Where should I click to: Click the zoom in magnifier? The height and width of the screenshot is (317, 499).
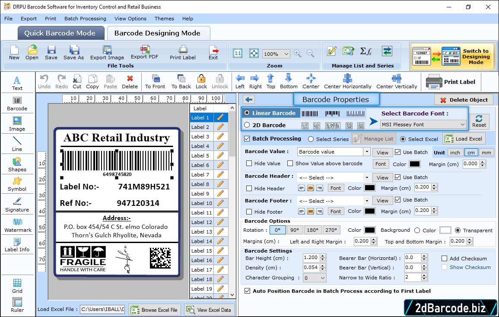(x=298, y=54)
